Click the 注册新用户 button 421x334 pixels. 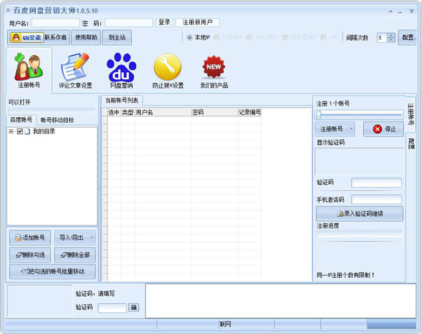(x=197, y=22)
